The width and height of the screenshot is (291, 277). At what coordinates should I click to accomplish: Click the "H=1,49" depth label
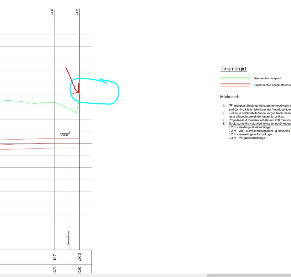52,13
